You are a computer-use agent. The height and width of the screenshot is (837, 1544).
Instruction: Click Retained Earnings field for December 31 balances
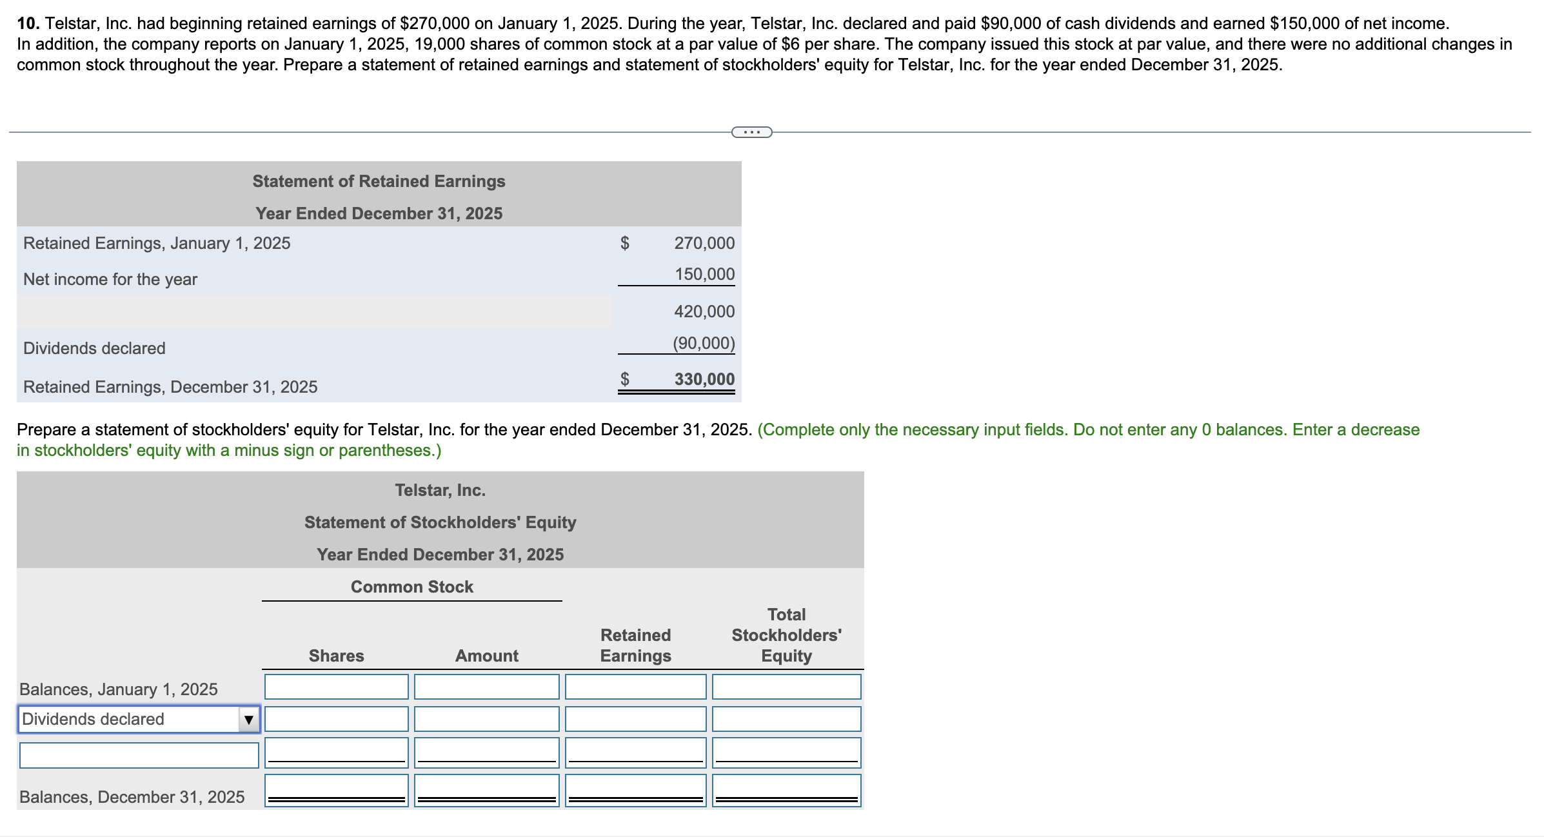[635, 790]
